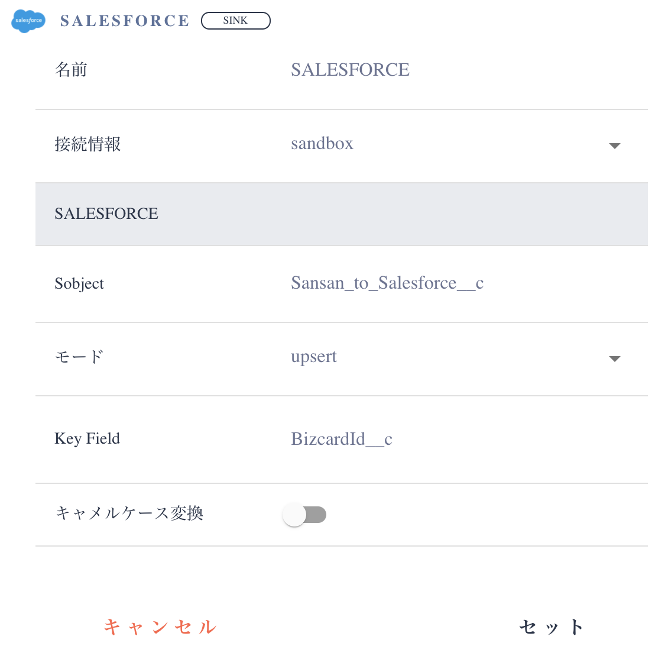The height and width of the screenshot is (659, 655).
Task: Click the 名前 label
Action: pyautogui.click(x=71, y=70)
